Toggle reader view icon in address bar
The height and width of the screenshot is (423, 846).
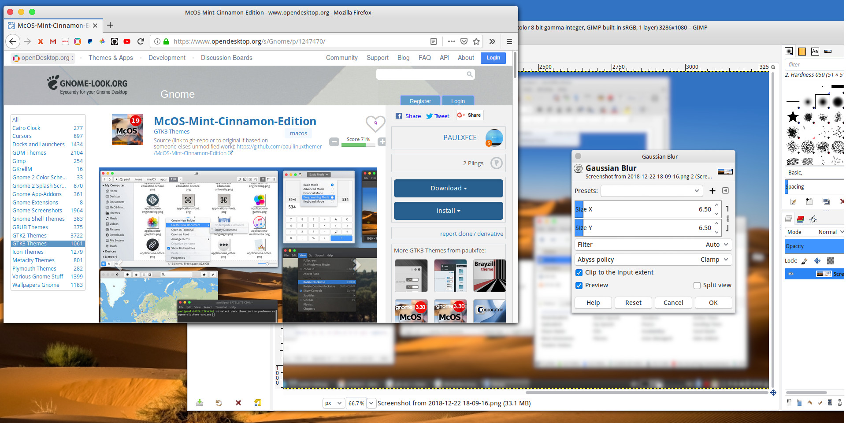pos(434,41)
